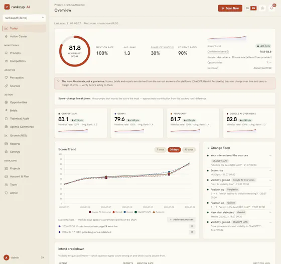Click the Account & Plan card icon
The image size is (281, 264).
point(6,177)
